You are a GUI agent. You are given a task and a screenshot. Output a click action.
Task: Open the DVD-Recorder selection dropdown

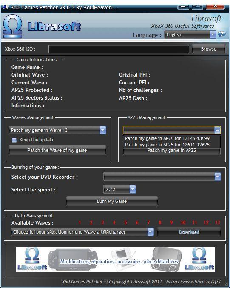coord(162,177)
